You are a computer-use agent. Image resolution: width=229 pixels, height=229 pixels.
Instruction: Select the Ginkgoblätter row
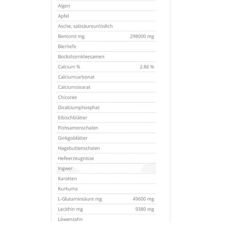coord(73,138)
